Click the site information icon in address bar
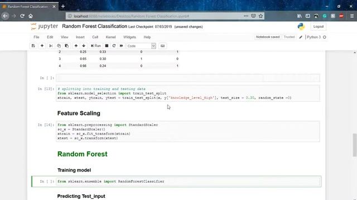The height and width of the screenshot is (200, 357). pyautogui.click(x=70, y=16)
